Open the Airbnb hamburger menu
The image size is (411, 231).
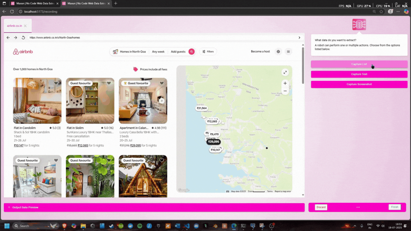[288, 51]
